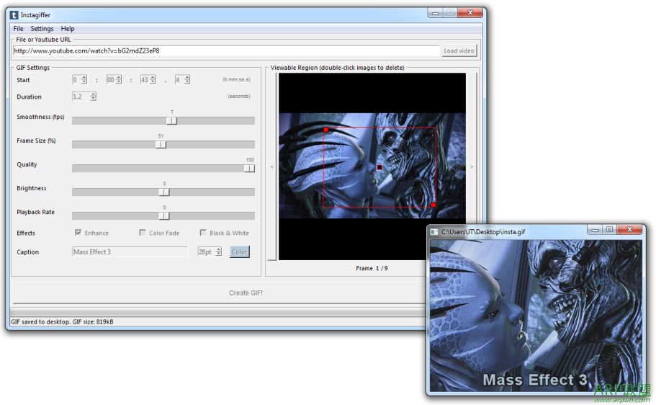This screenshot has width=656, height=405.
Task: Click the insta.gif window title icon
Action: coord(434,231)
